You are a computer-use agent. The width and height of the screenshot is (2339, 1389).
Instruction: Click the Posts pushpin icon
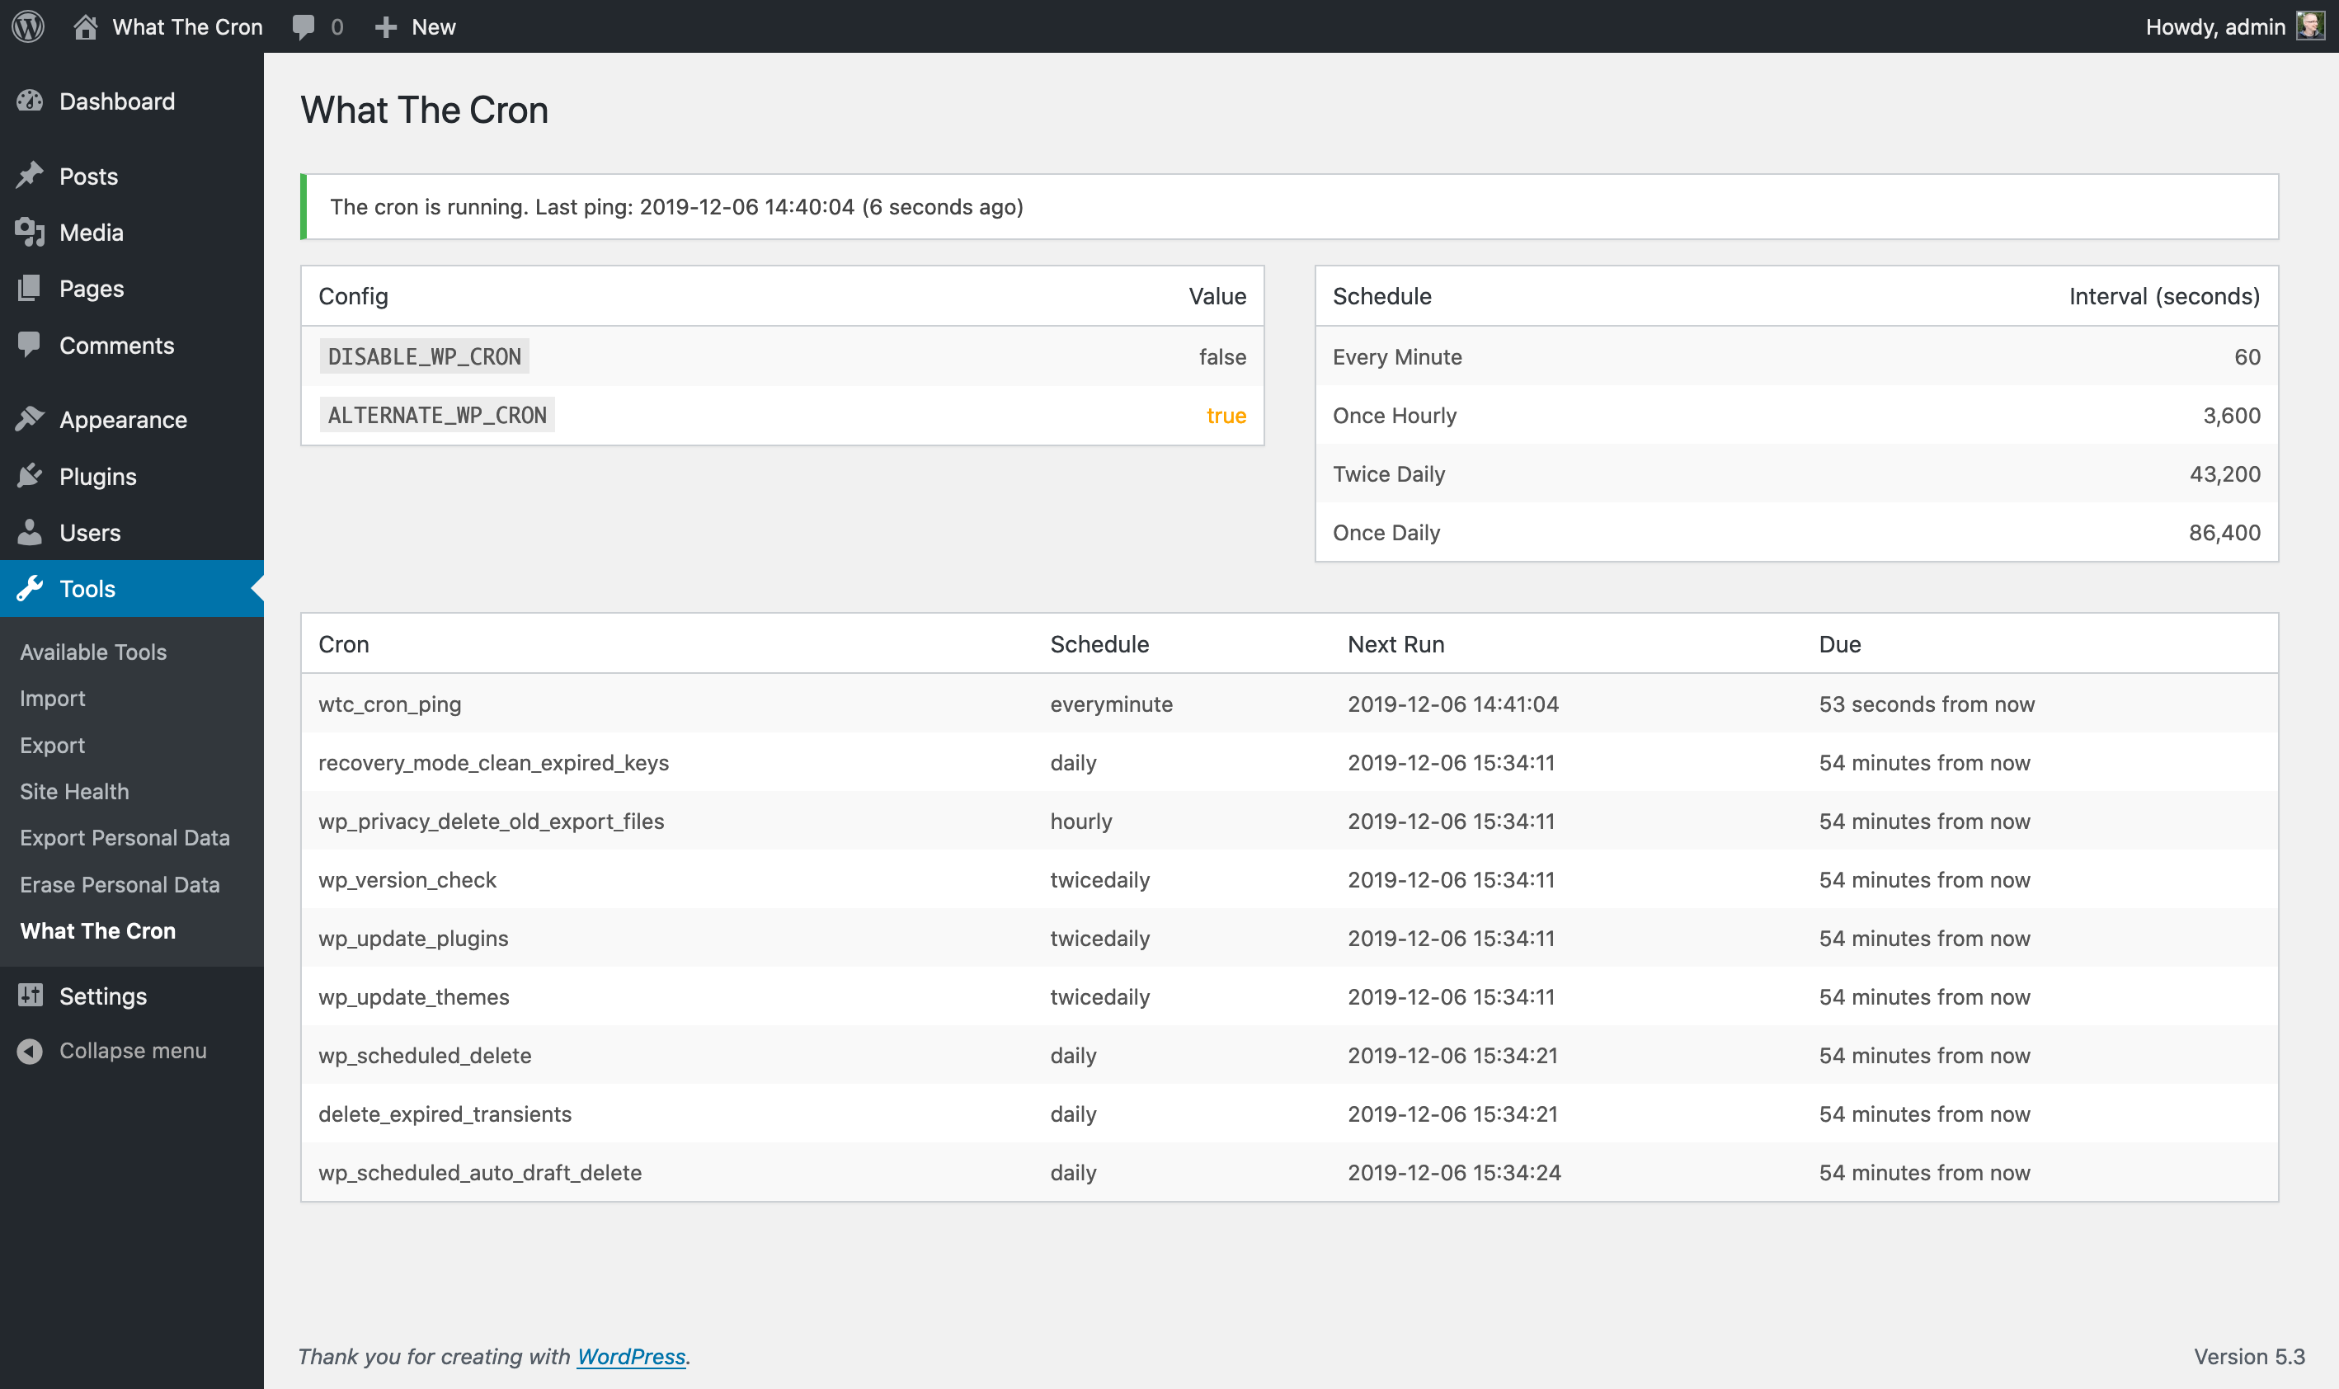31,175
